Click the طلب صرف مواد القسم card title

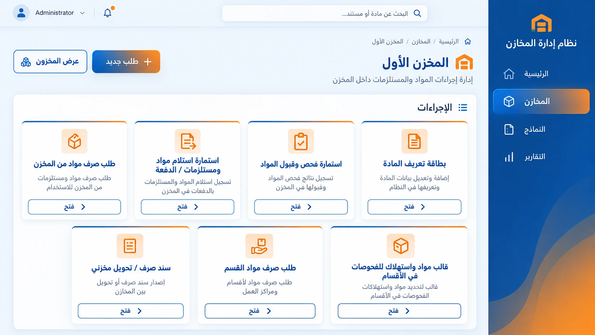260,268
